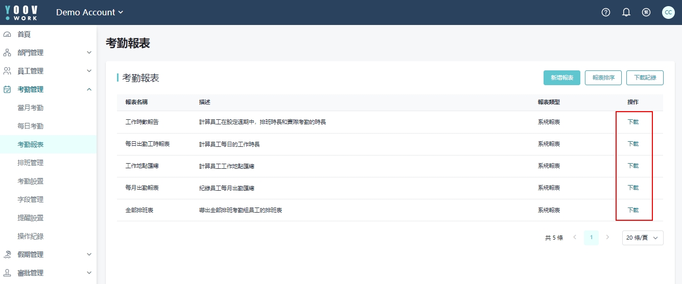Click the YOOV Work logo
Viewport: 682px width, 284px height.
coord(21,12)
